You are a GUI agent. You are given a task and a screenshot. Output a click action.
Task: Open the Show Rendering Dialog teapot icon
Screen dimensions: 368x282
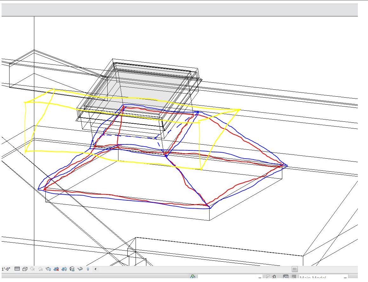(x=48, y=269)
